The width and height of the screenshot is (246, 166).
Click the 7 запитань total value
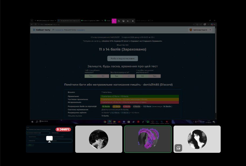(x=107, y=92)
